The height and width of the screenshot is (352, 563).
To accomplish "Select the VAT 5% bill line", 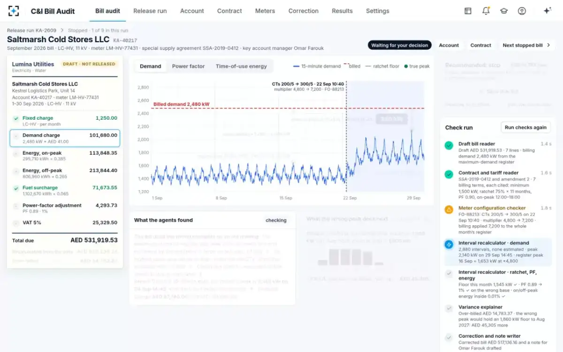I will 65,222.
